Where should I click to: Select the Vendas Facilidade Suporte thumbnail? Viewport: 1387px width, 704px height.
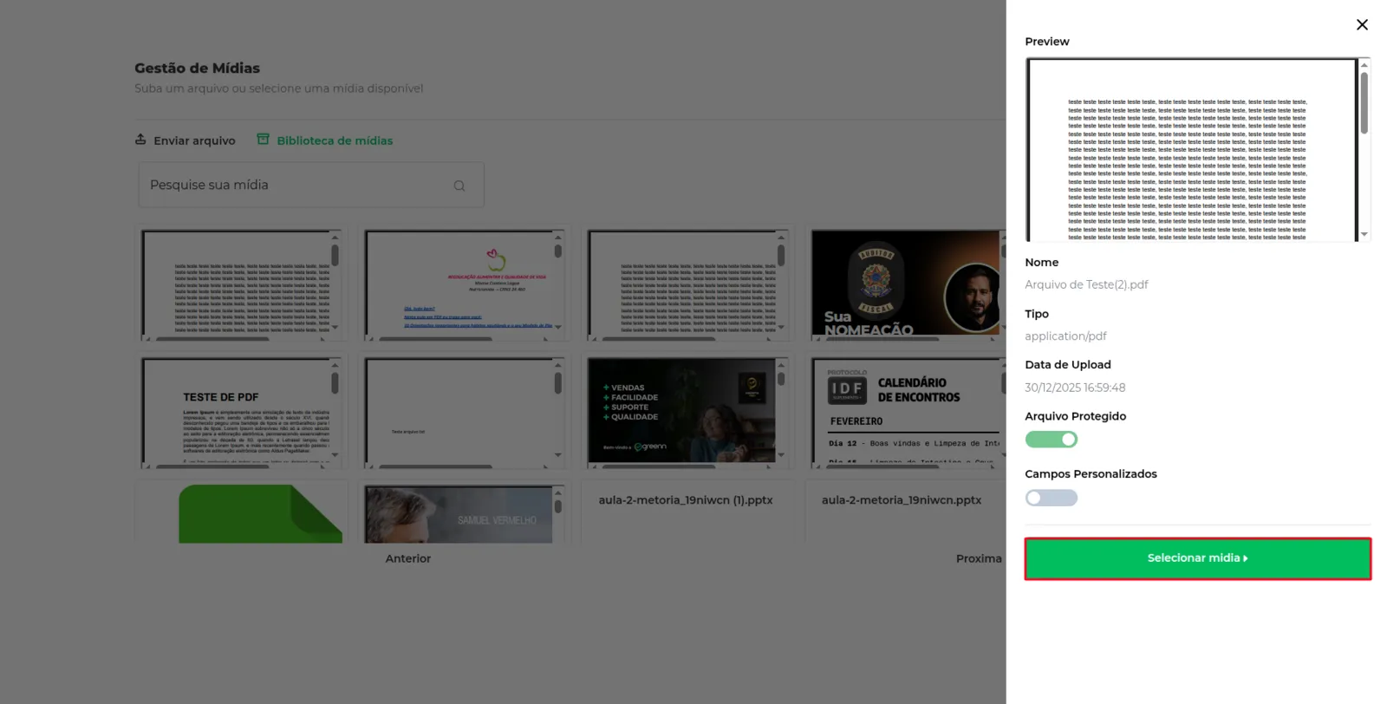point(687,412)
